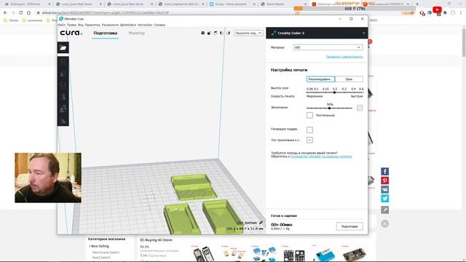Click the round gray X icon on webpage

click(x=385, y=223)
